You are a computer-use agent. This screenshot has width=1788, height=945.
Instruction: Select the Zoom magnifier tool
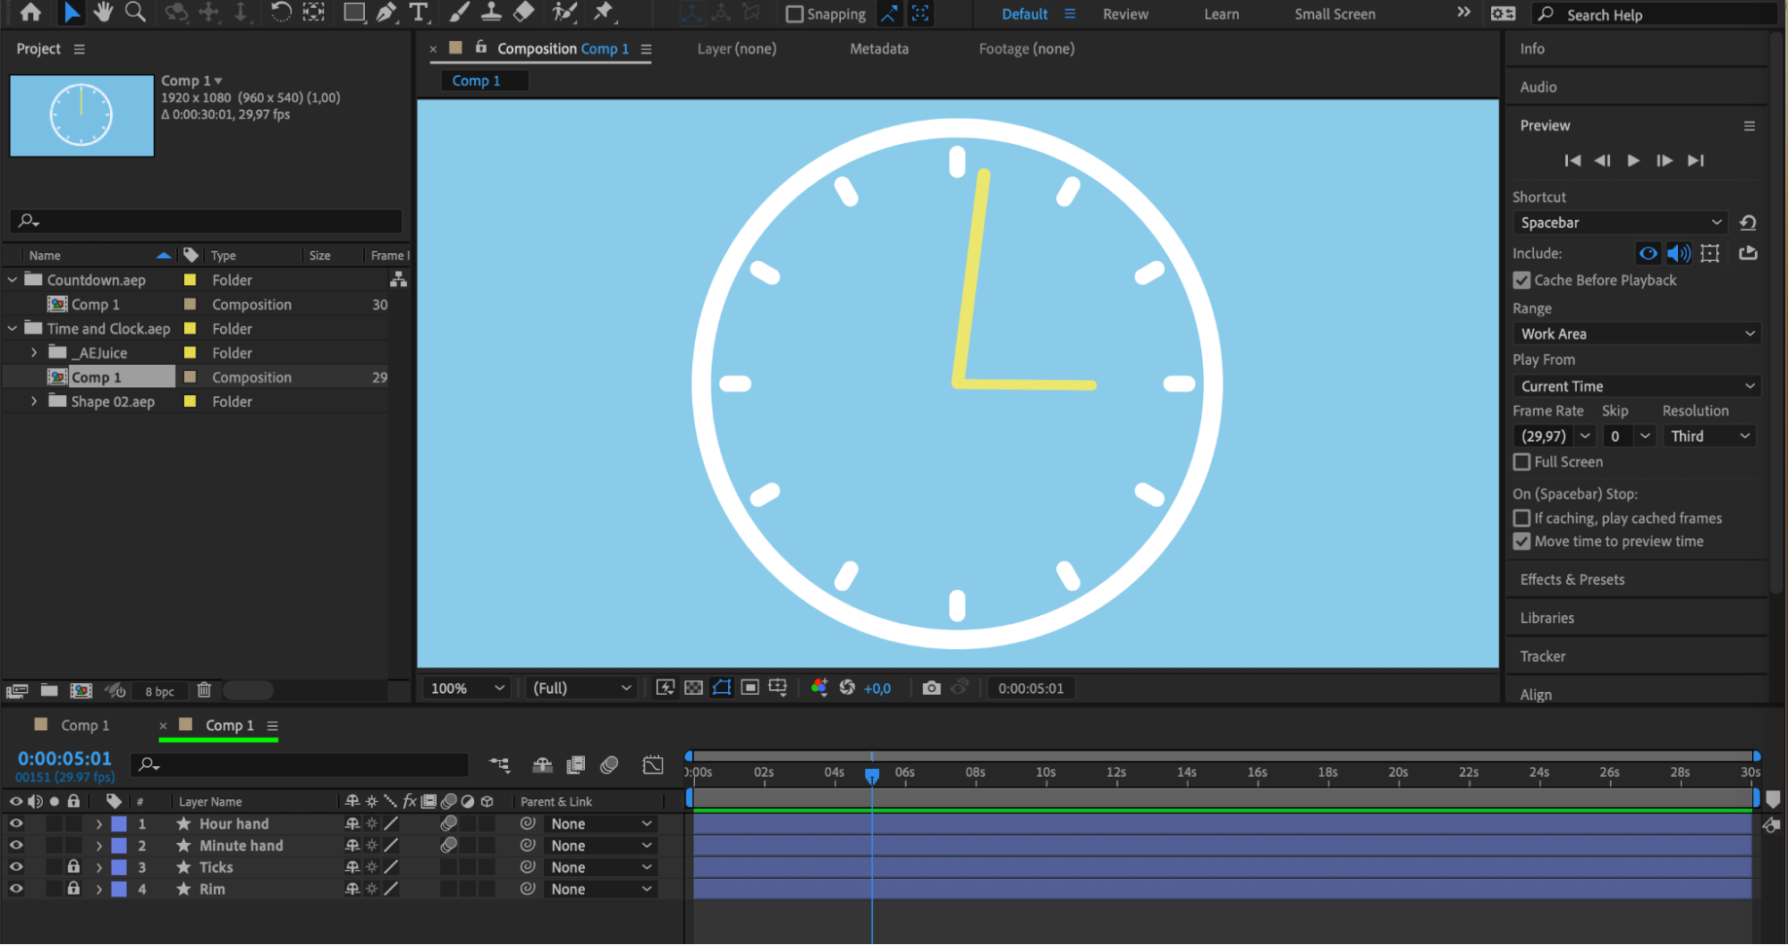135,13
